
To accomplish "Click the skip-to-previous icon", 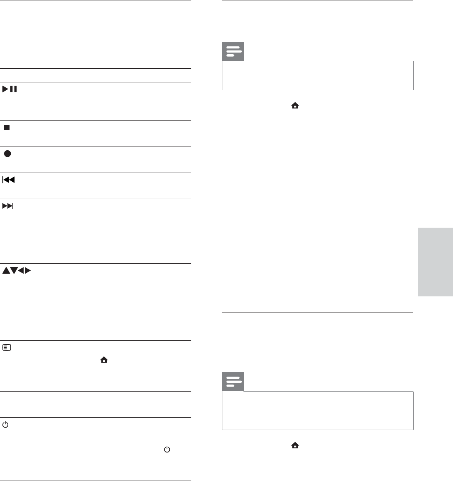I will click(x=9, y=180).
